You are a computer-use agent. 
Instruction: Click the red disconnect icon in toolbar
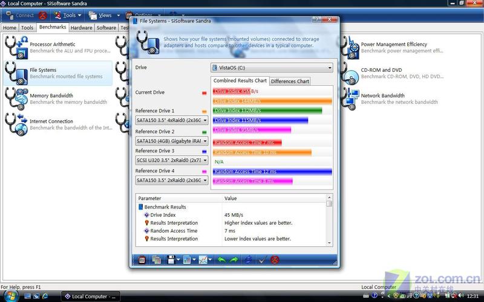(42, 15)
